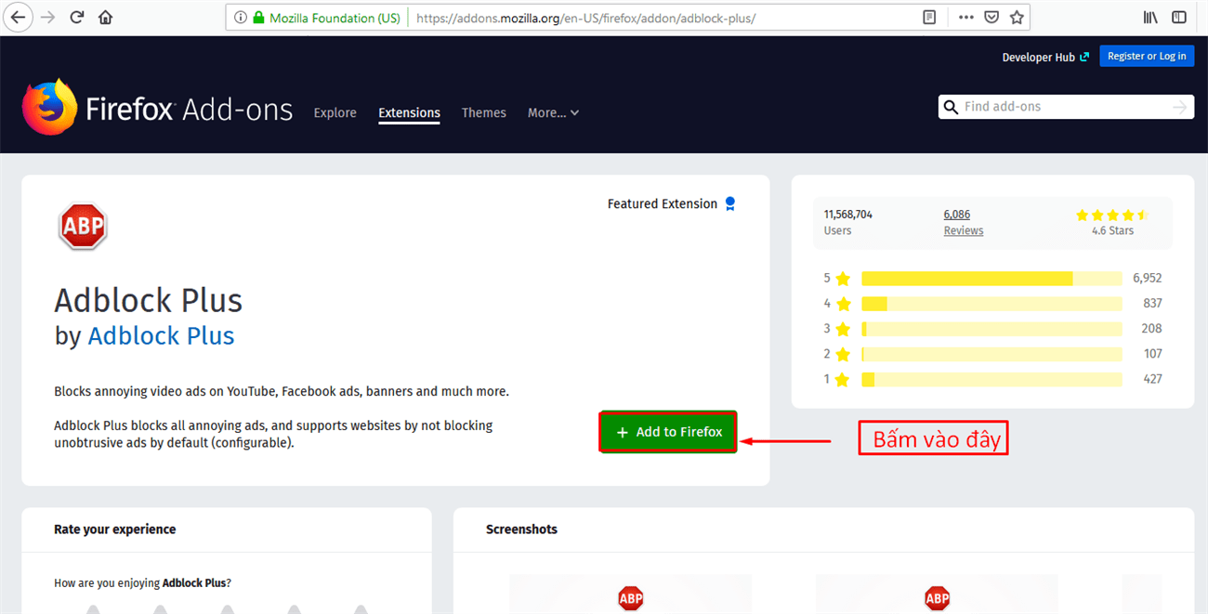Open the page actions three-dot menu
The width and height of the screenshot is (1208, 614).
966,18
